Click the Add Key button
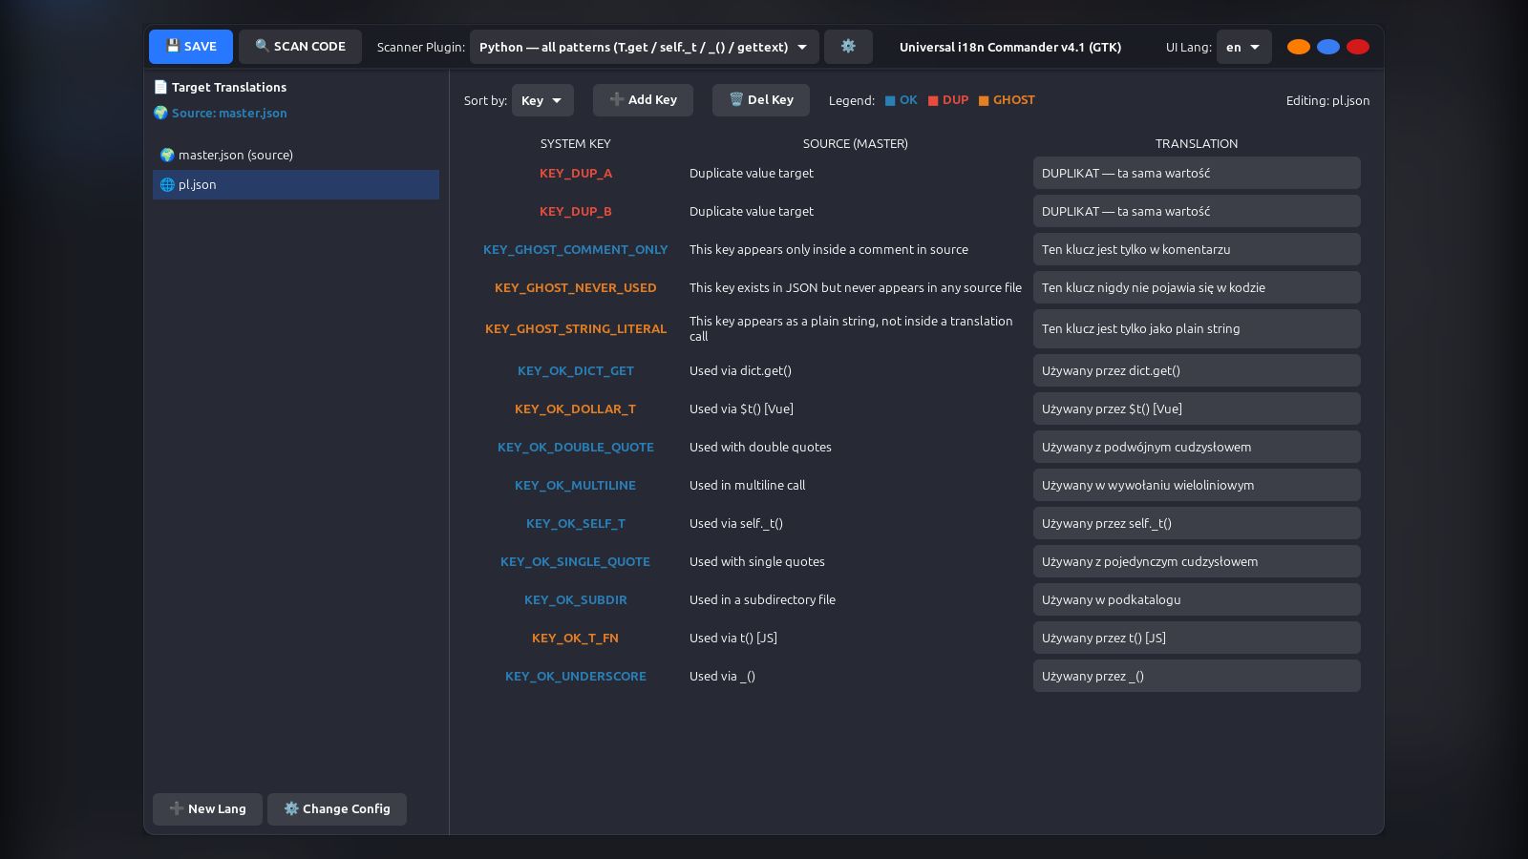Viewport: 1528px width, 859px height. pyautogui.click(x=643, y=100)
